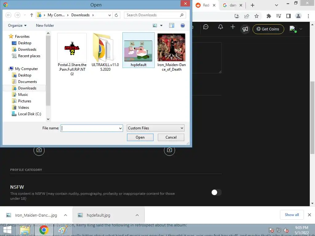Image resolution: width=315 pixels, height=236 pixels.
Task: Select Pictures in navigation pane
Action: point(25,101)
